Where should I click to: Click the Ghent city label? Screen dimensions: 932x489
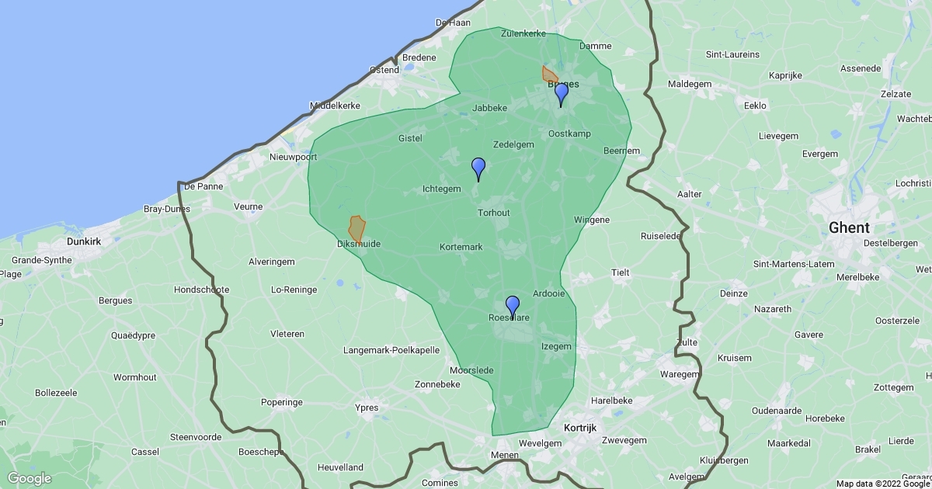(x=849, y=227)
